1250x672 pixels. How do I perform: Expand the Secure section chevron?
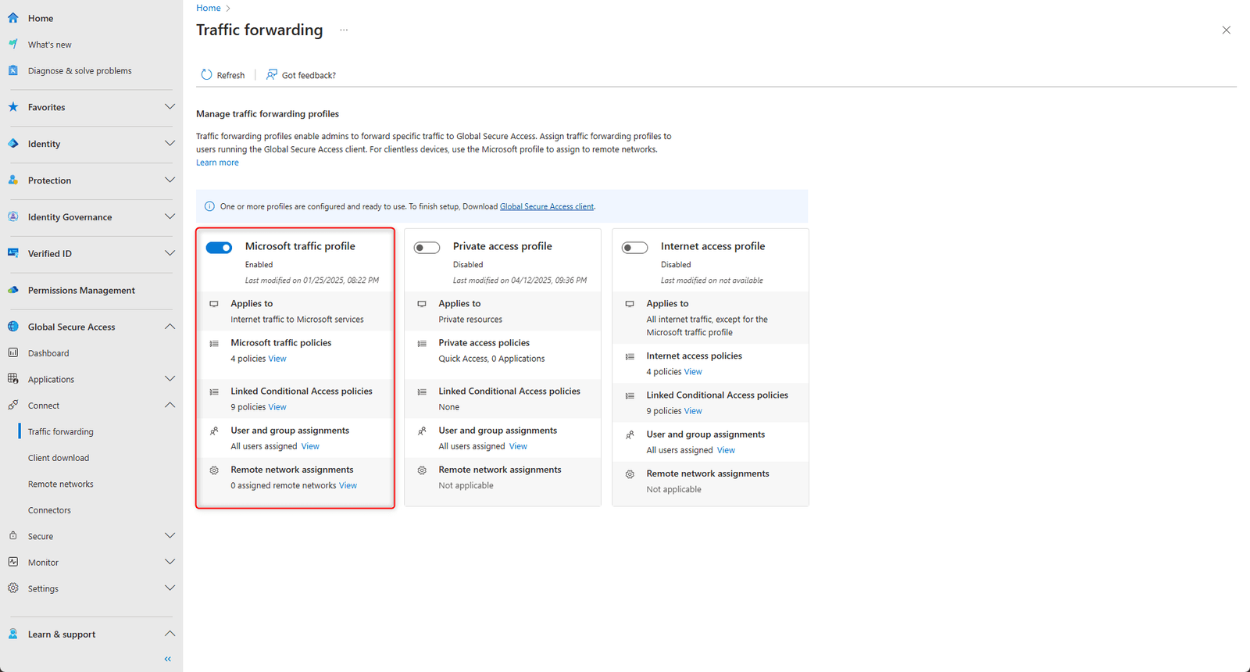(170, 536)
